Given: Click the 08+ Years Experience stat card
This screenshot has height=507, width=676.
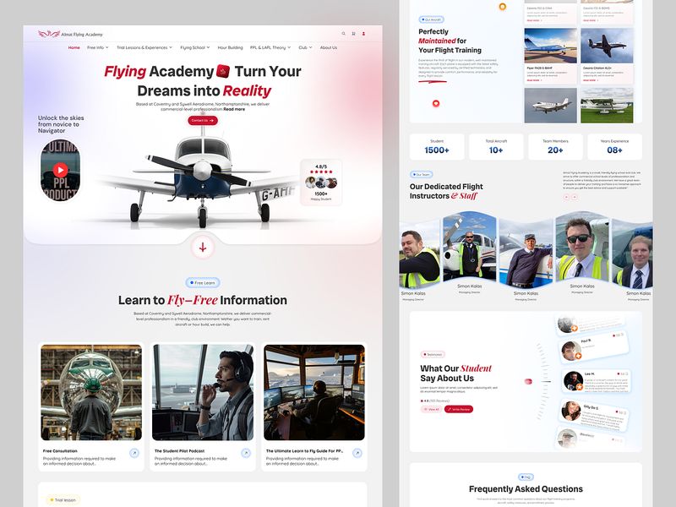Looking at the screenshot, I should tap(615, 147).
